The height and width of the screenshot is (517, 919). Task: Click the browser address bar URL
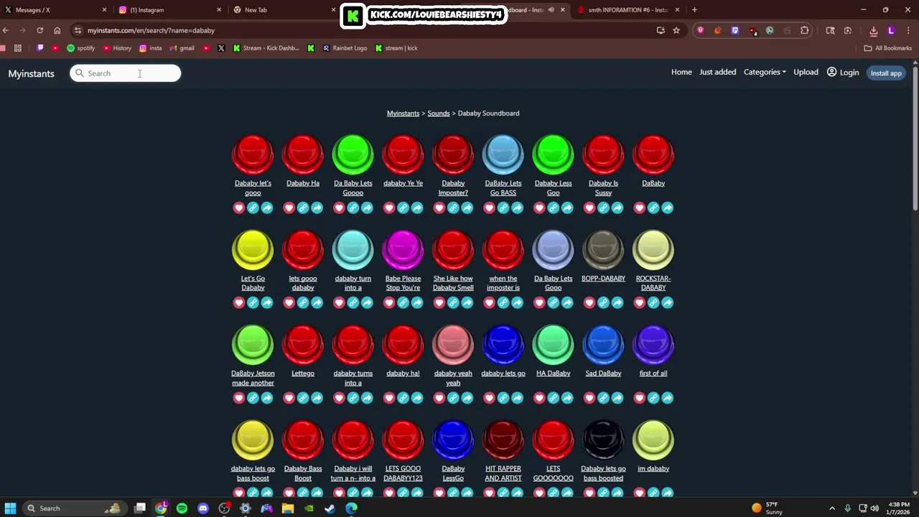pos(151,30)
